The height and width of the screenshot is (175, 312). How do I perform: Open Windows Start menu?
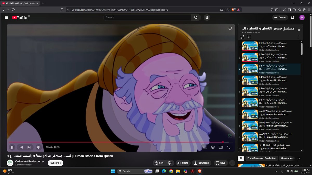(113, 171)
